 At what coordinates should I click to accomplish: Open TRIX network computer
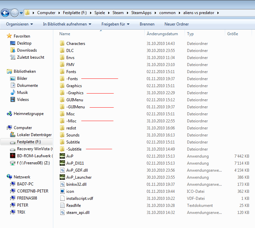(x=21, y=212)
